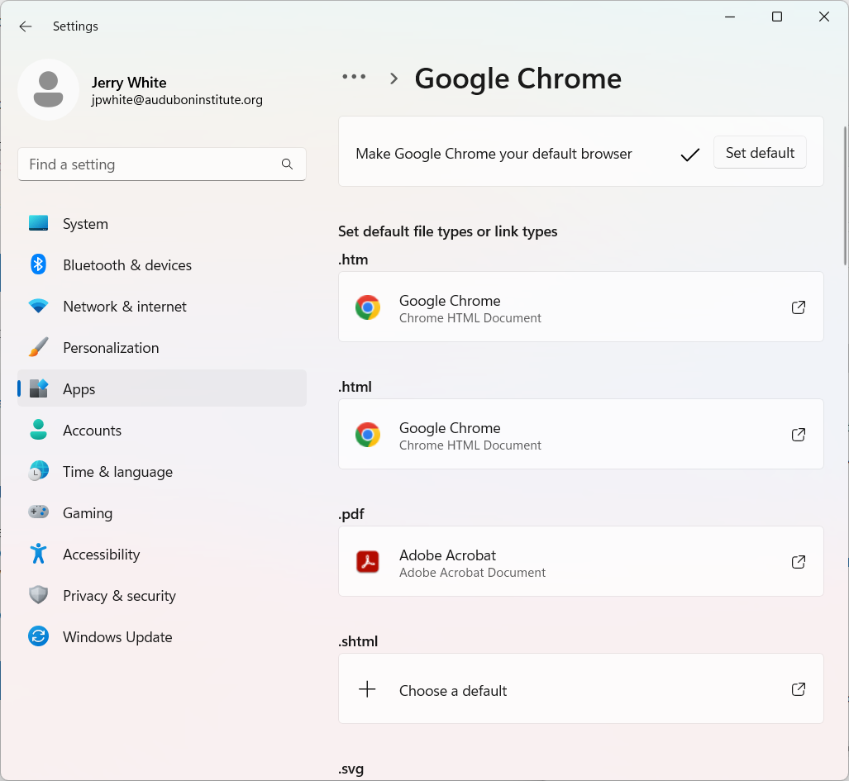849x781 pixels.
Task: Open Accounts settings
Action: (x=162, y=431)
